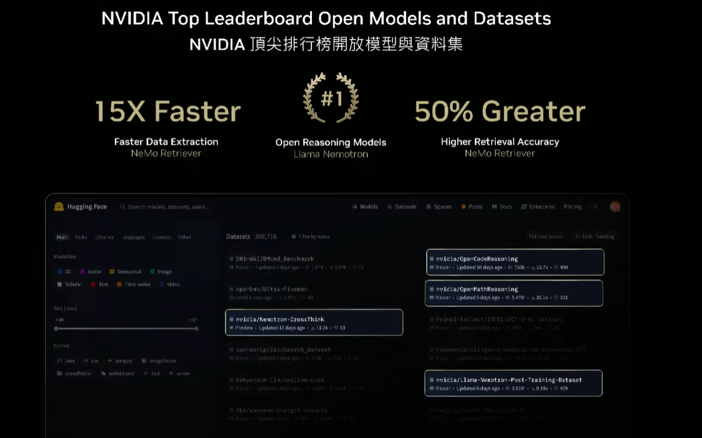The height and width of the screenshot is (438, 702).
Task: Enable the webdataset format filter
Action: (x=117, y=373)
